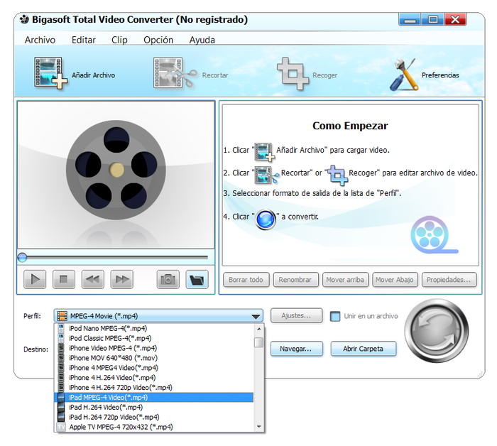Click the play button under preview

(x=35, y=279)
